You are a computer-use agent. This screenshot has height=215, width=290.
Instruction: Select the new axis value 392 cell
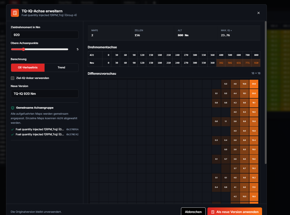(221, 63)
